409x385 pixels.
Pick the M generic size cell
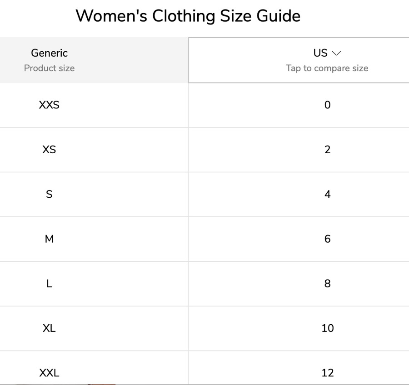click(49, 239)
